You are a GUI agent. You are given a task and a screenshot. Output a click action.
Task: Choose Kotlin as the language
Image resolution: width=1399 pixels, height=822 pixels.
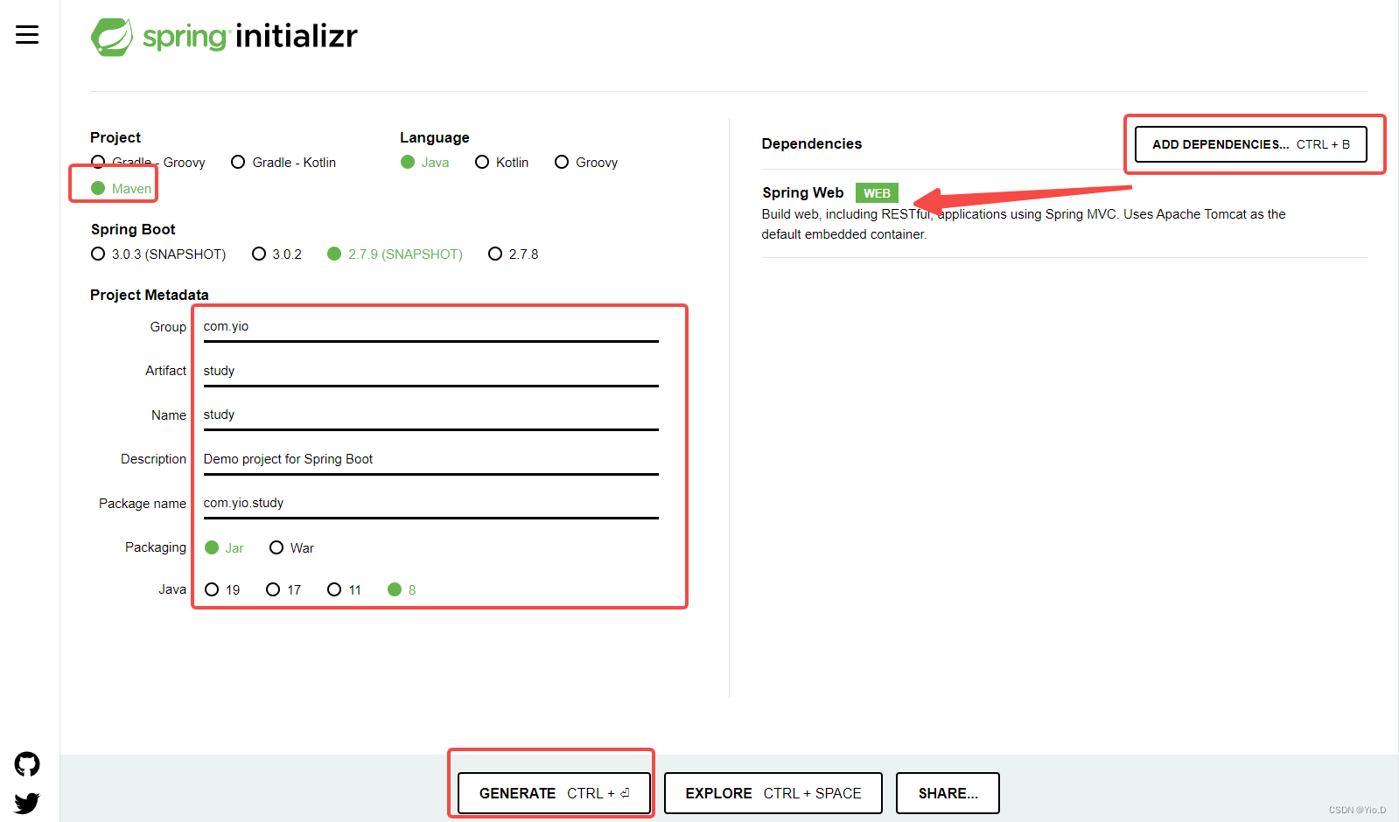(502, 163)
